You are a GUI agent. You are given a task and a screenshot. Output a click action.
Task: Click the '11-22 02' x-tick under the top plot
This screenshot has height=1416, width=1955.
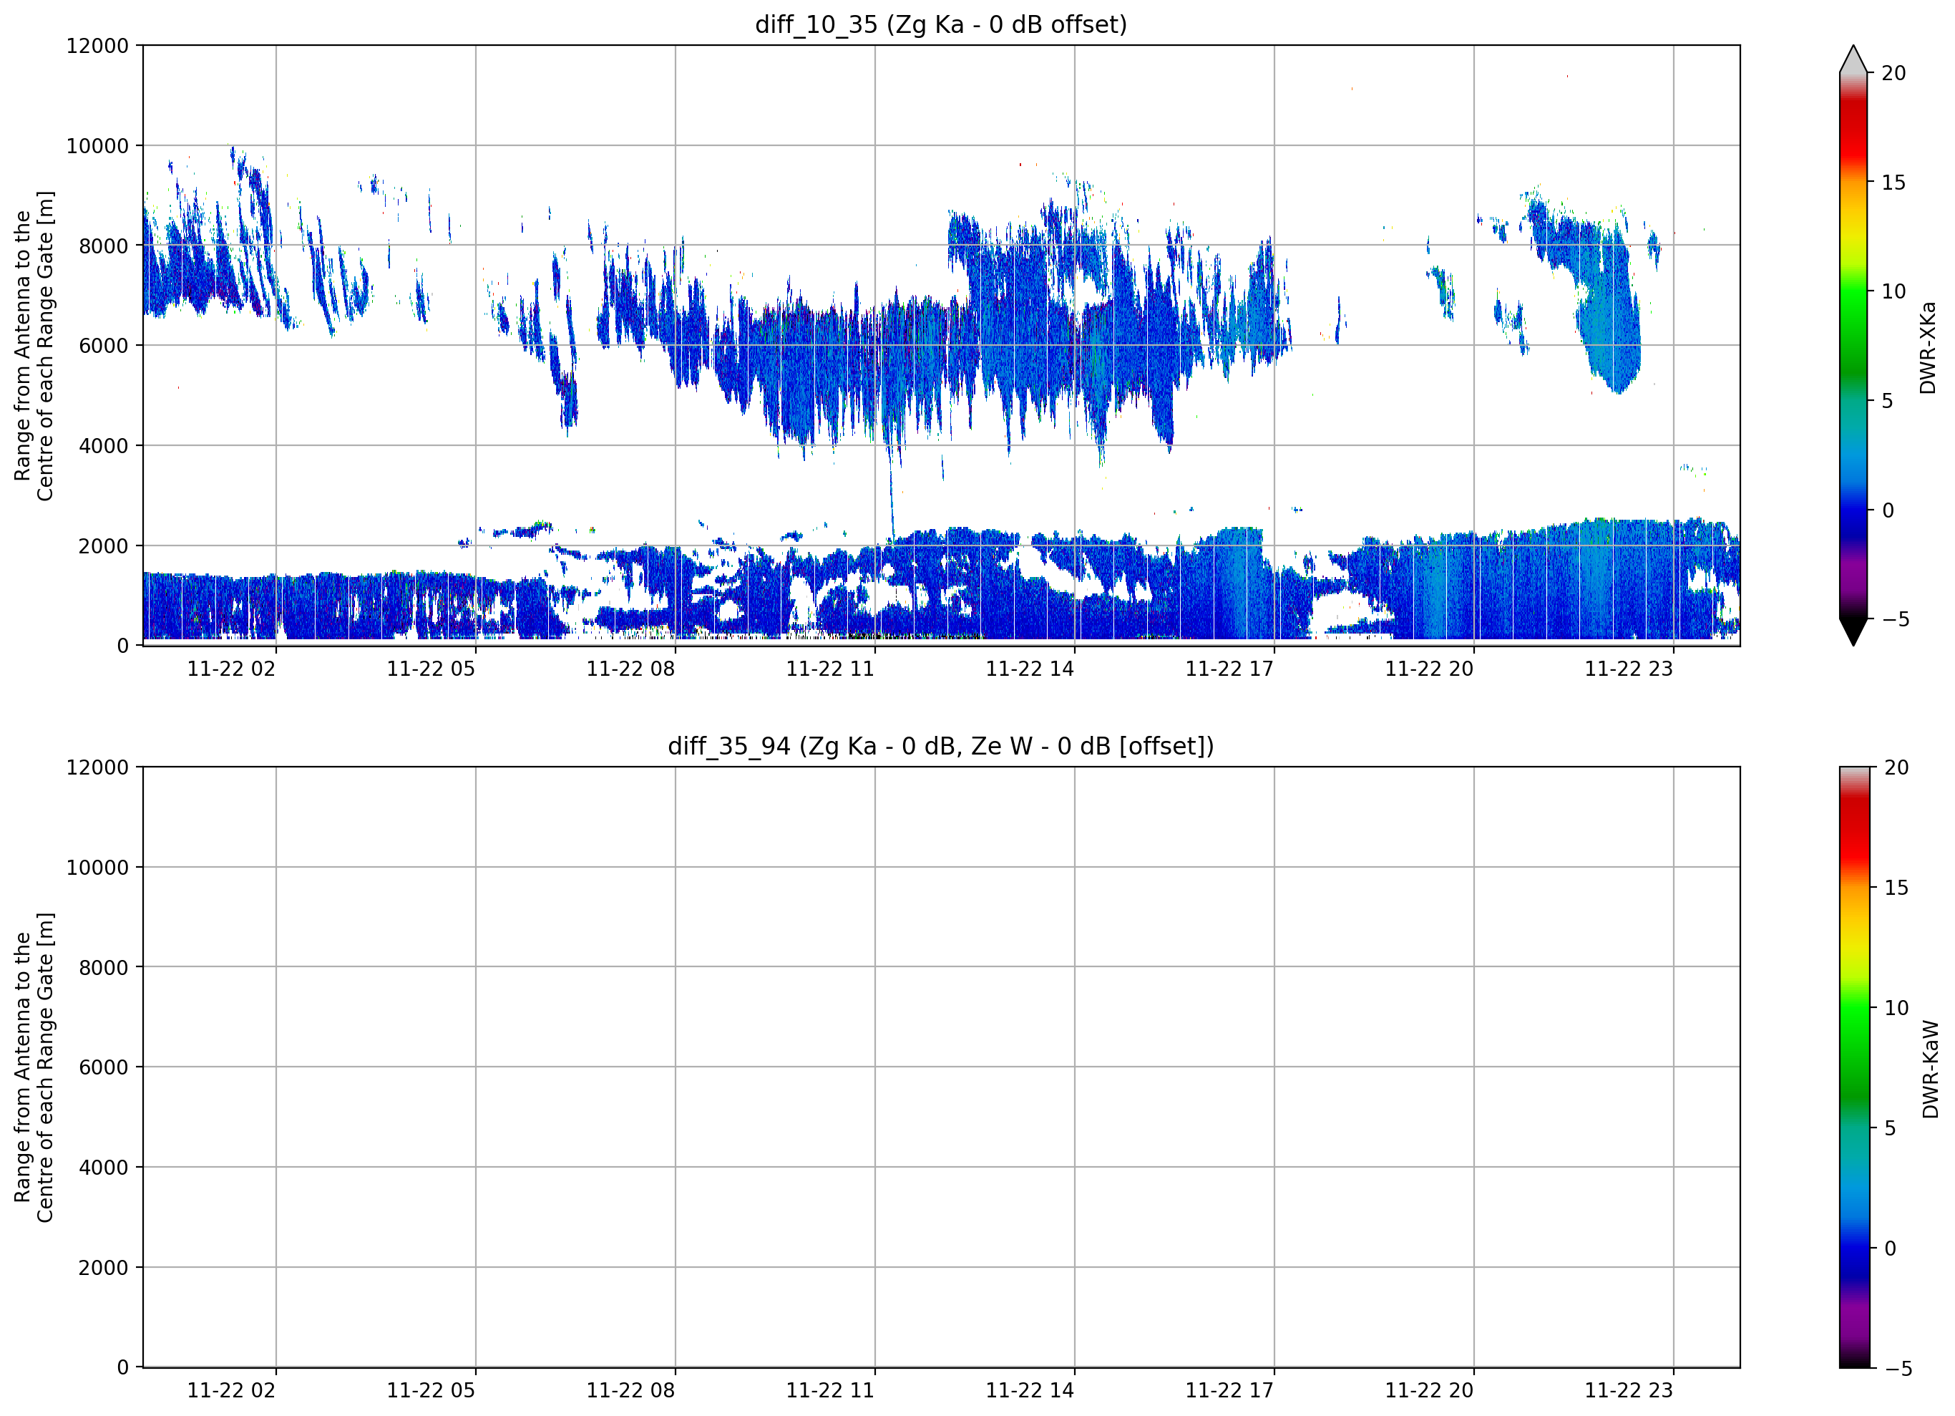(x=231, y=669)
